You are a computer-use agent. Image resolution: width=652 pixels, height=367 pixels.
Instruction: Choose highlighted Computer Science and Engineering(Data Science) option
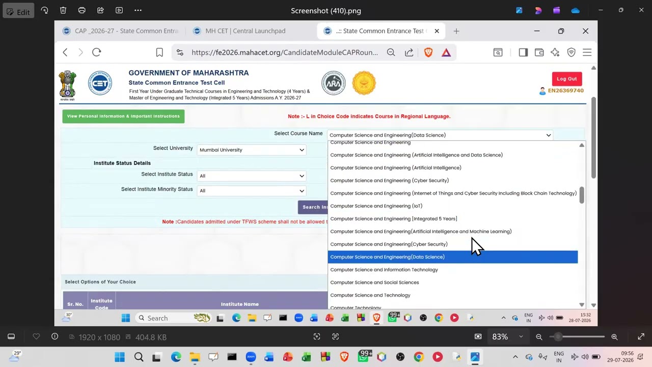tap(453, 257)
